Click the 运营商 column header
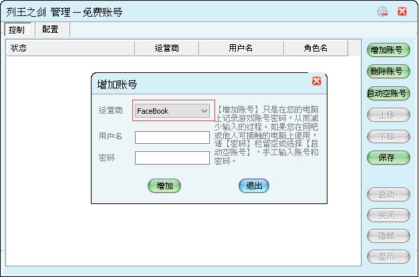The height and width of the screenshot is (277, 419). click(x=166, y=48)
